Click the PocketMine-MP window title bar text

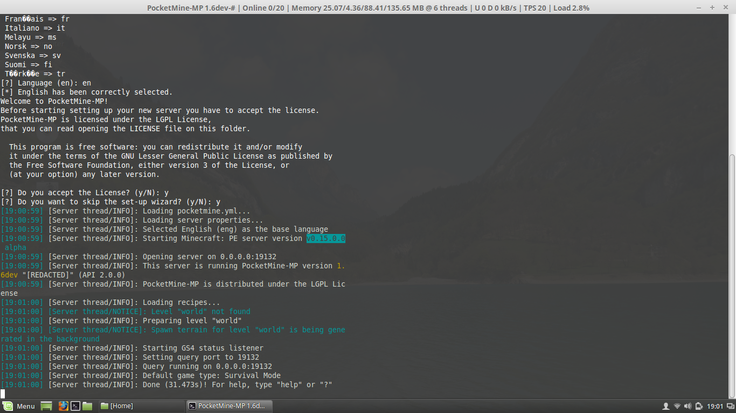(x=368, y=8)
